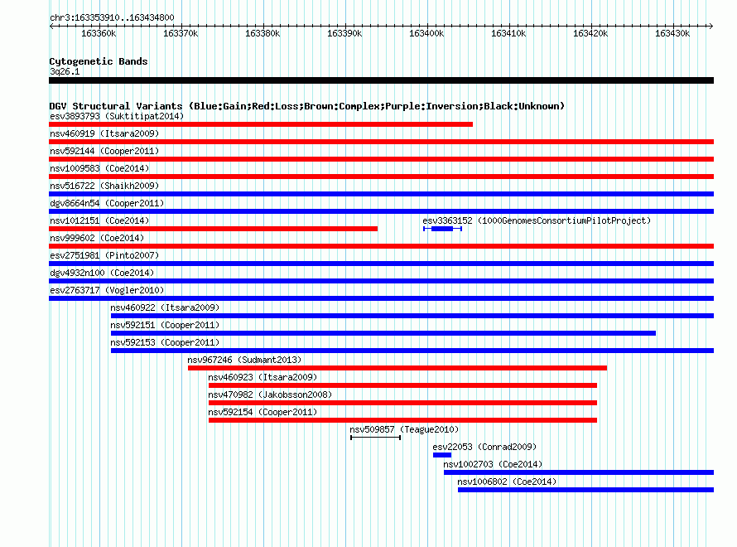Click the blue bar under nsv1006802
Viewport: 737px width, 547px height.
tap(585, 490)
